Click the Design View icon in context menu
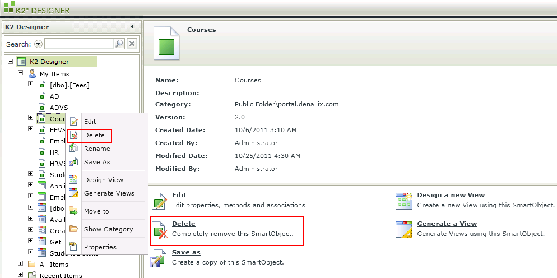The height and width of the screenshot is (278, 557). coord(73,179)
